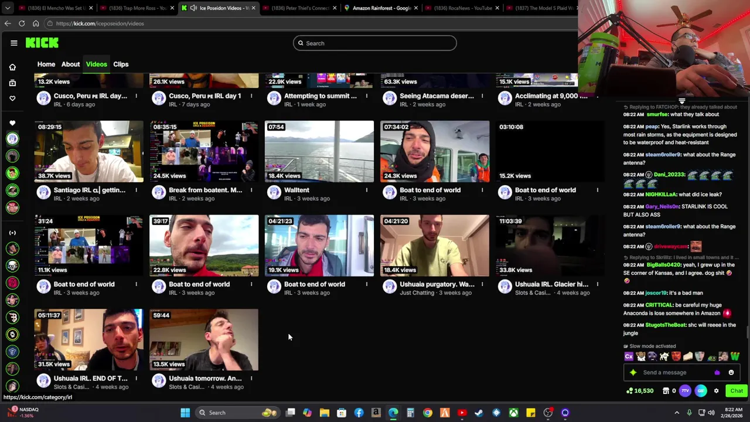
Task: Reload the page with the browser refresh button
Action: [22, 23]
